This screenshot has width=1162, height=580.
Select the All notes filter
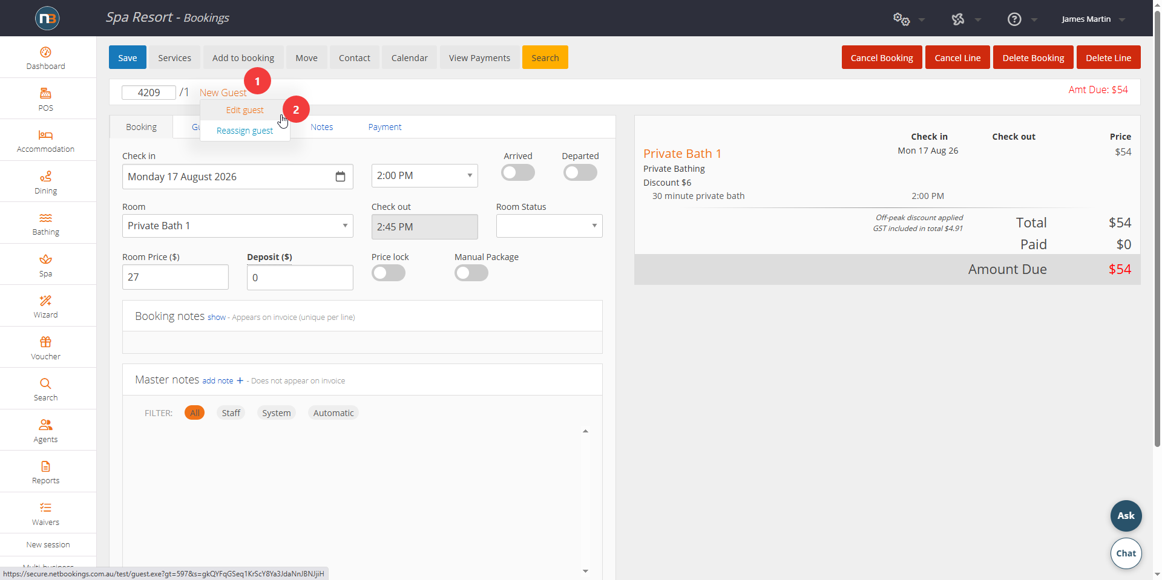coord(194,413)
